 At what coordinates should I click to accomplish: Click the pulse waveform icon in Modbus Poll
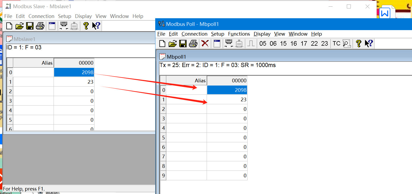[251, 43]
